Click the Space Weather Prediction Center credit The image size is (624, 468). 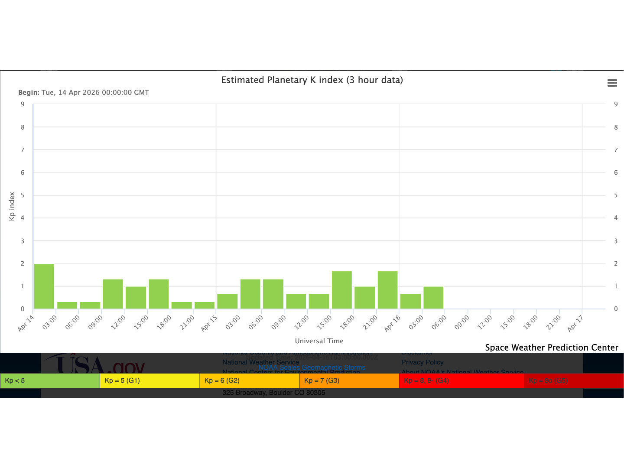click(x=551, y=348)
